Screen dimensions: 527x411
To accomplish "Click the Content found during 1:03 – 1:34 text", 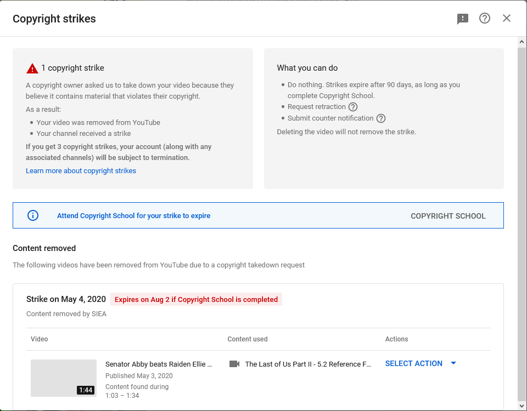I will tap(137, 391).
